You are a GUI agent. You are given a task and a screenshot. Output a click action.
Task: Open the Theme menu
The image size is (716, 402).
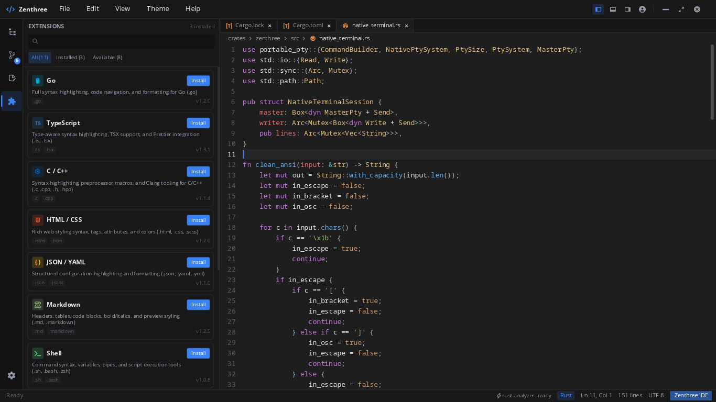point(158,9)
